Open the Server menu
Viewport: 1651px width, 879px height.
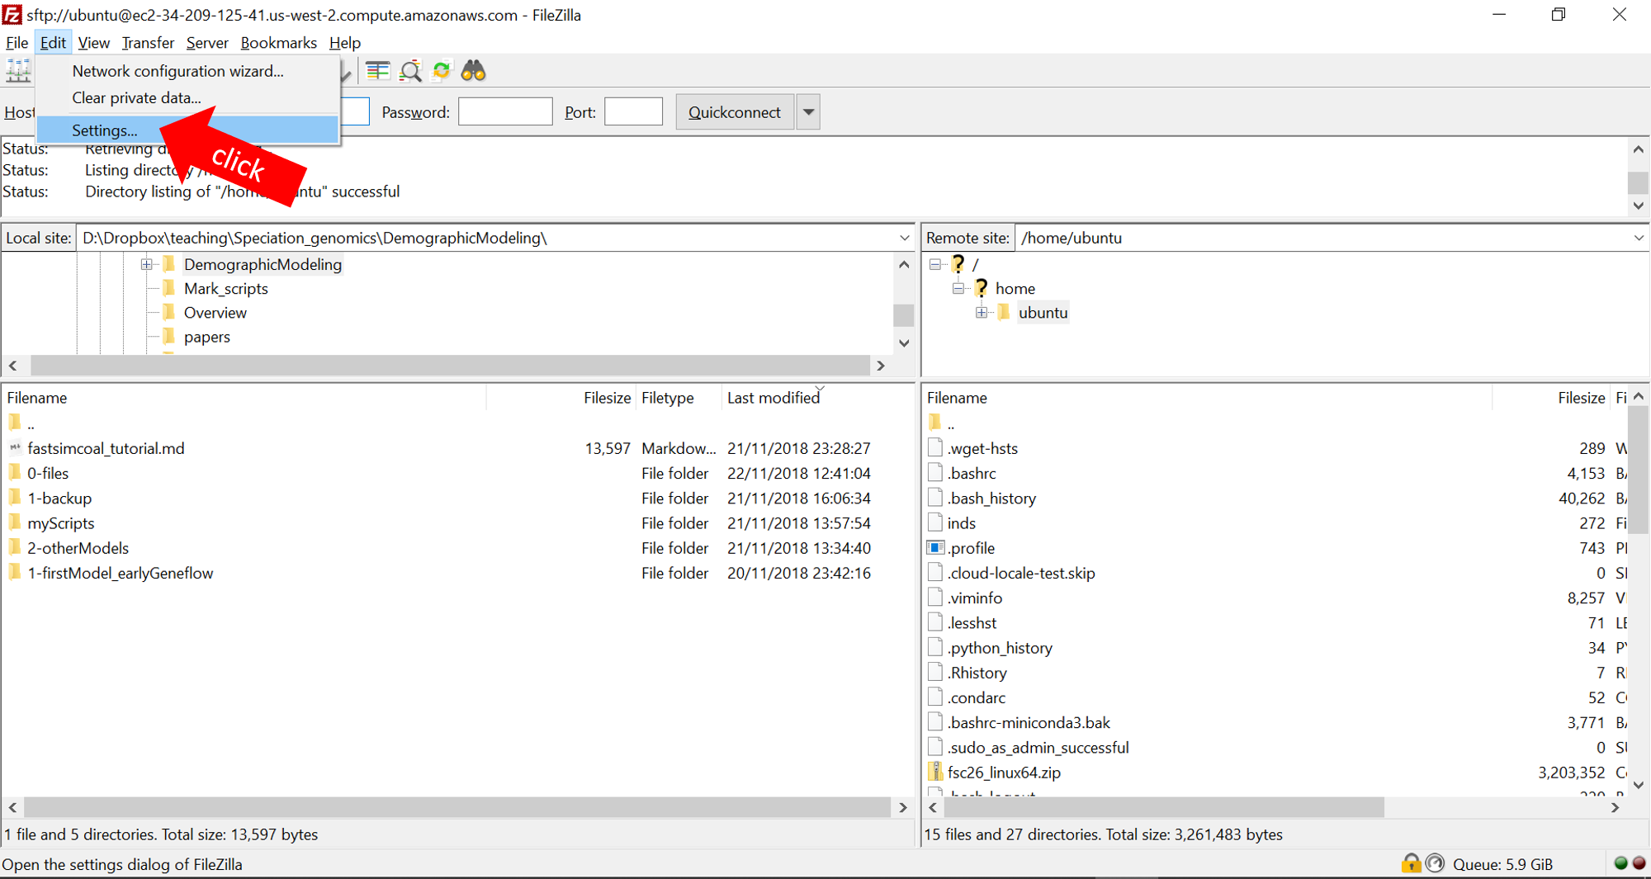pyautogui.click(x=207, y=42)
